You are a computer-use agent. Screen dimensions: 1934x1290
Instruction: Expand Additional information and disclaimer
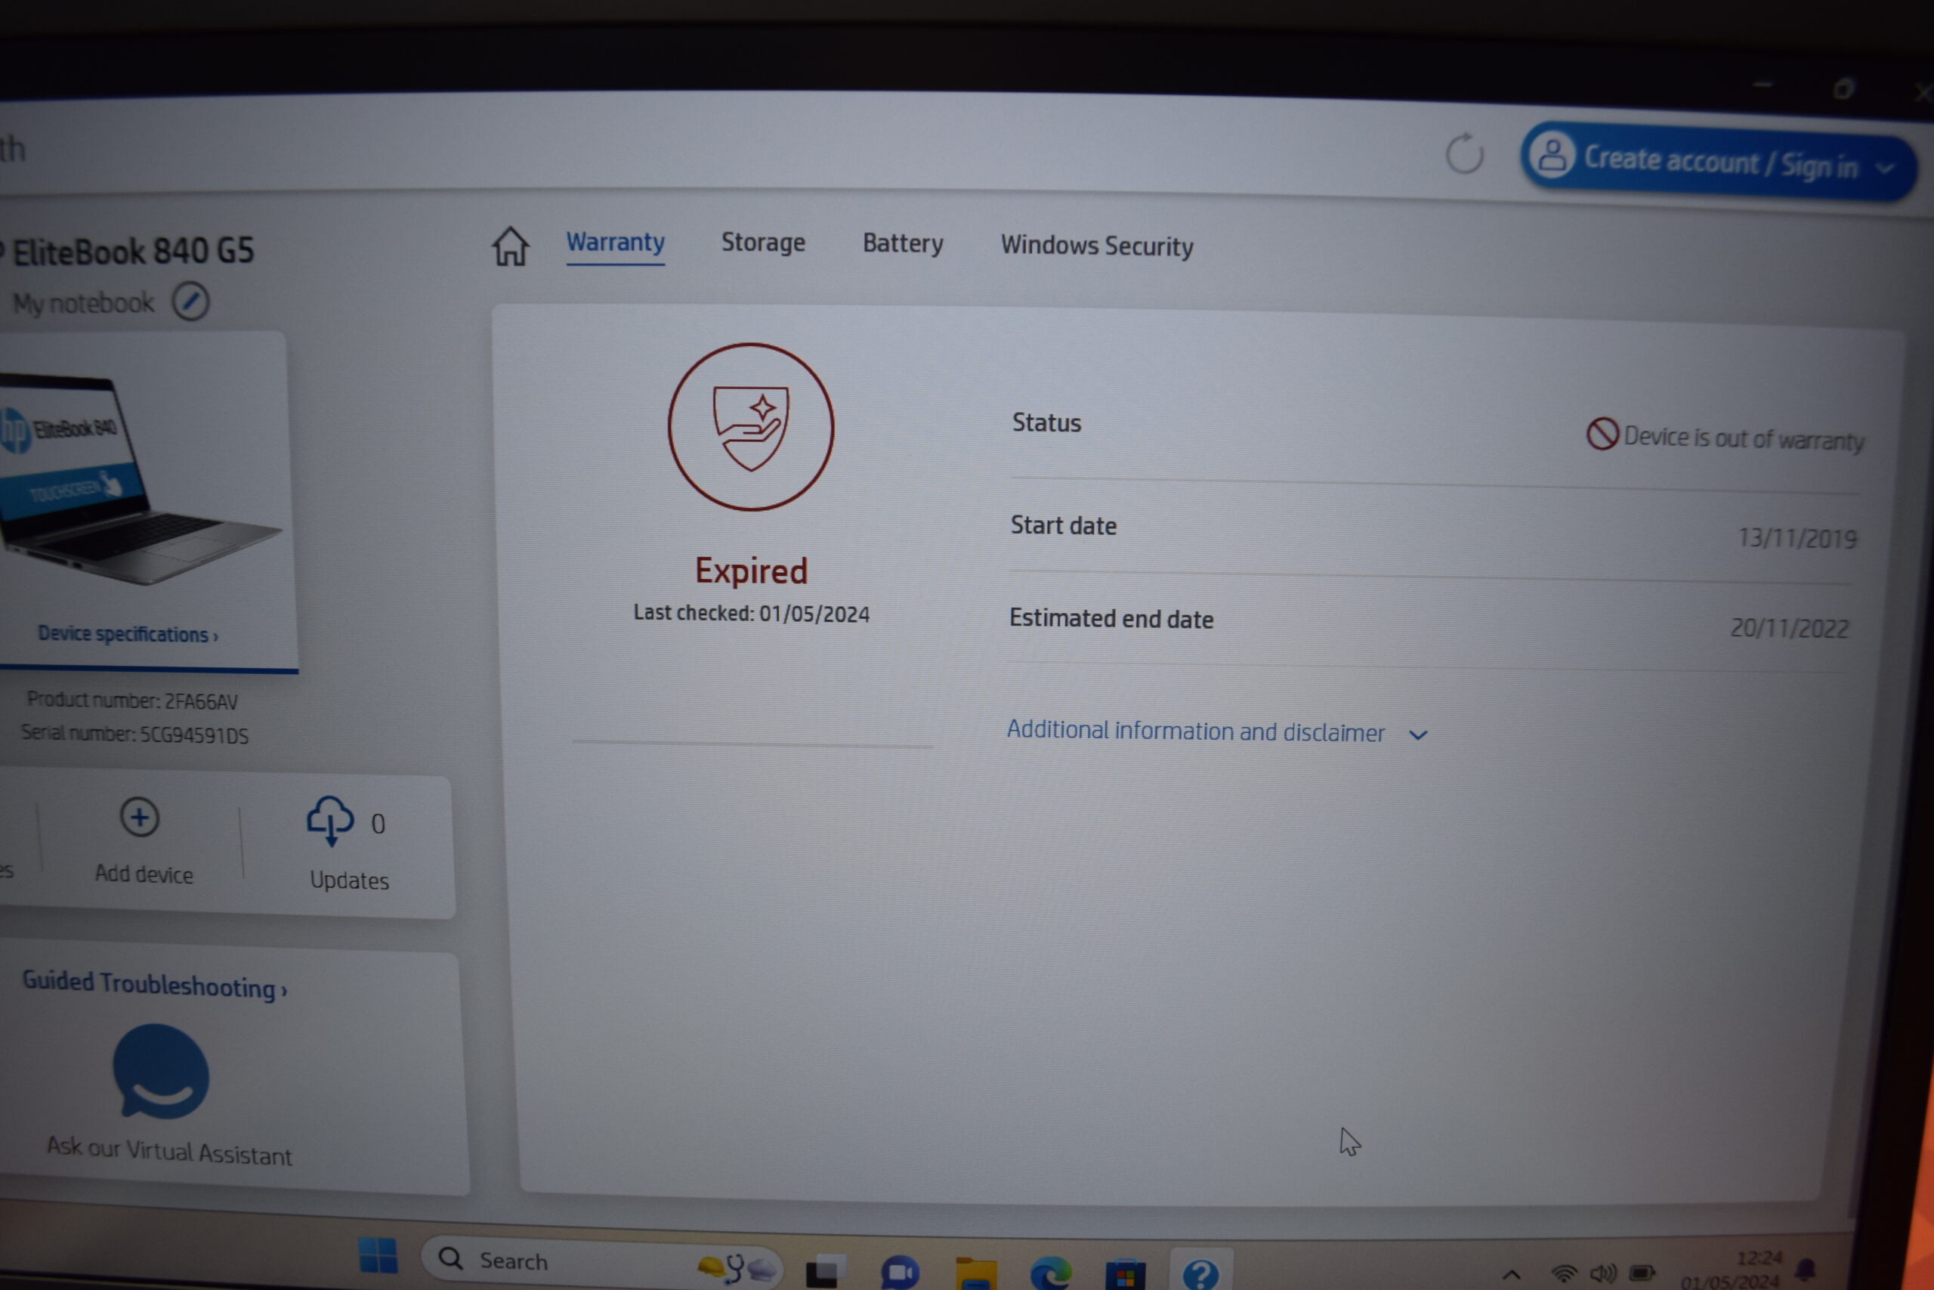click(1217, 732)
